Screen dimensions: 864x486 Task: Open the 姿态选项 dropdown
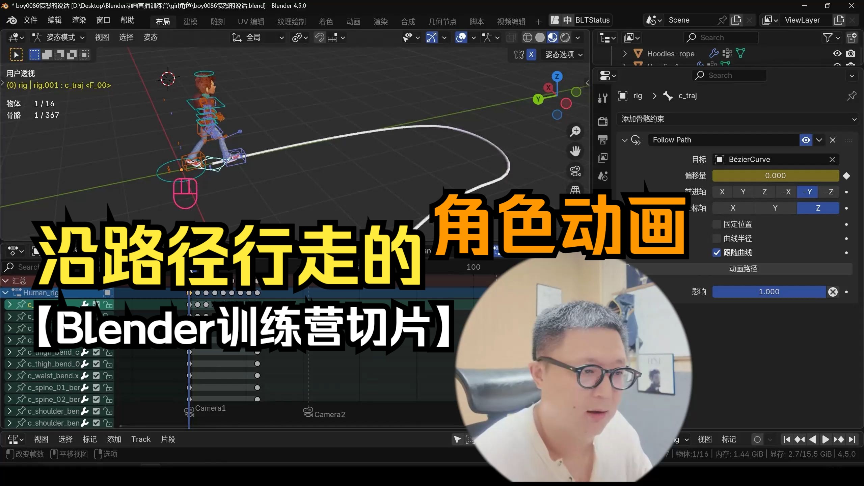click(564, 54)
